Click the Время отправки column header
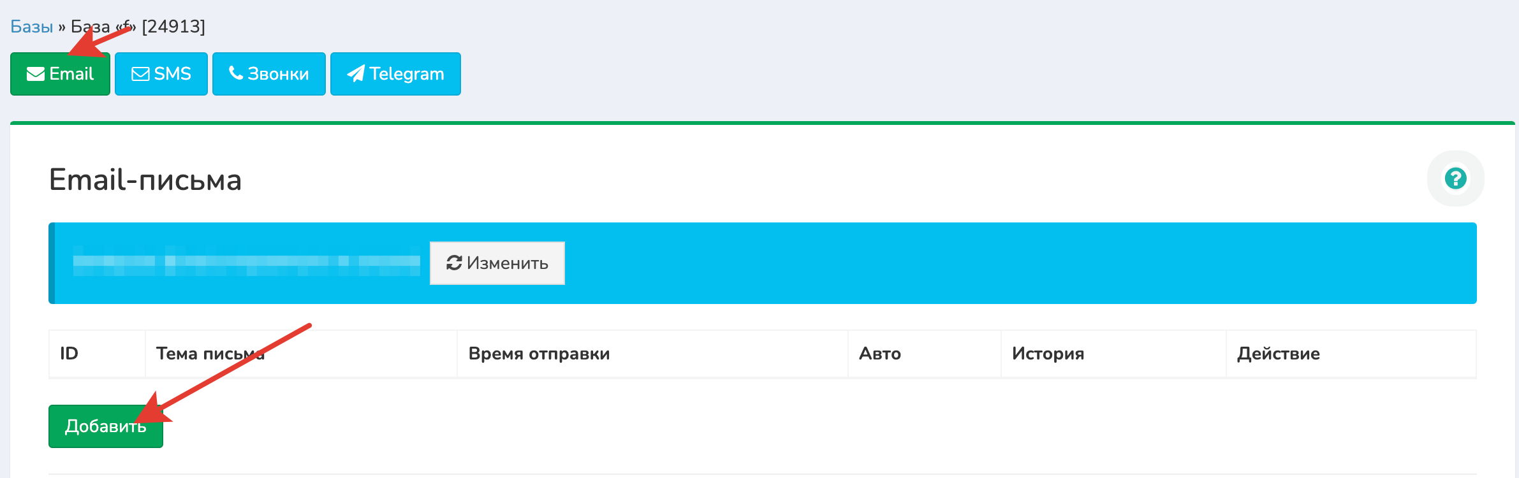This screenshot has width=1519, height=478. (x=539, y=354)
